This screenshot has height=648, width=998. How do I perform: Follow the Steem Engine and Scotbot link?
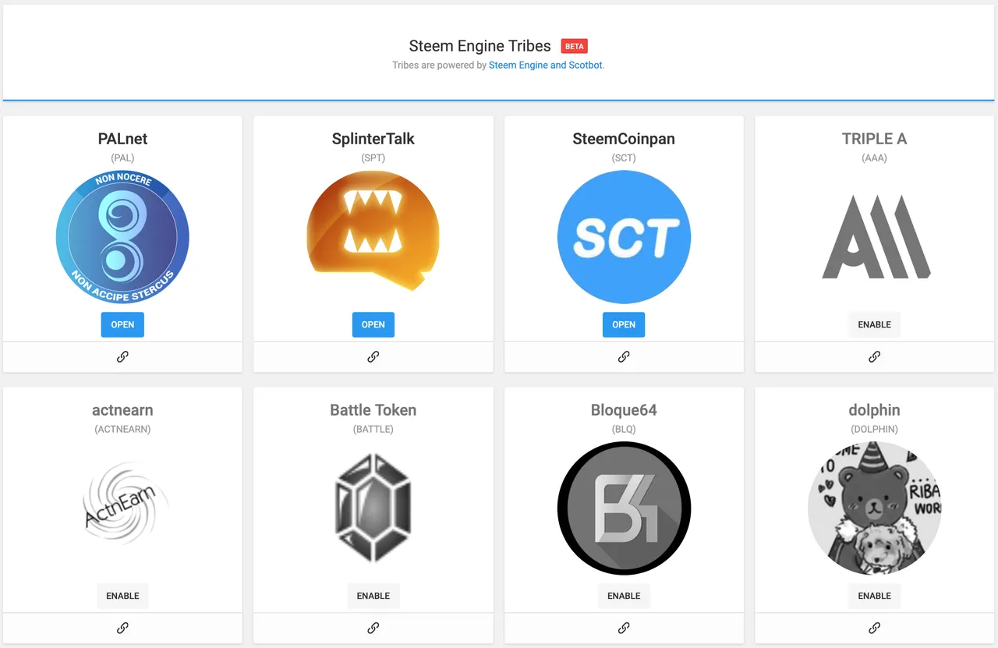coord(546,66)
